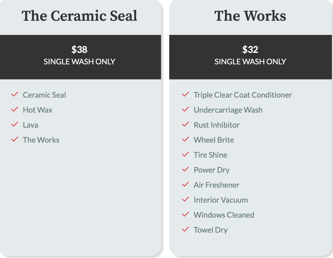333x258 pixels.
Task: Click the red checkmark next to Hot Wax
Action: [14, 110]
